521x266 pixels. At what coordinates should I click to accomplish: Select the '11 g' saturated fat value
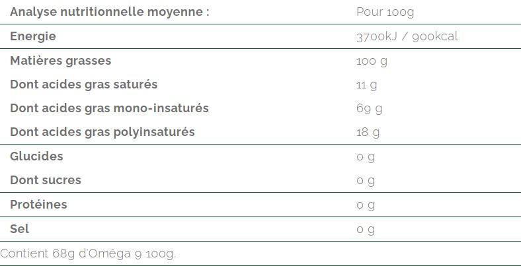(366, 84)
